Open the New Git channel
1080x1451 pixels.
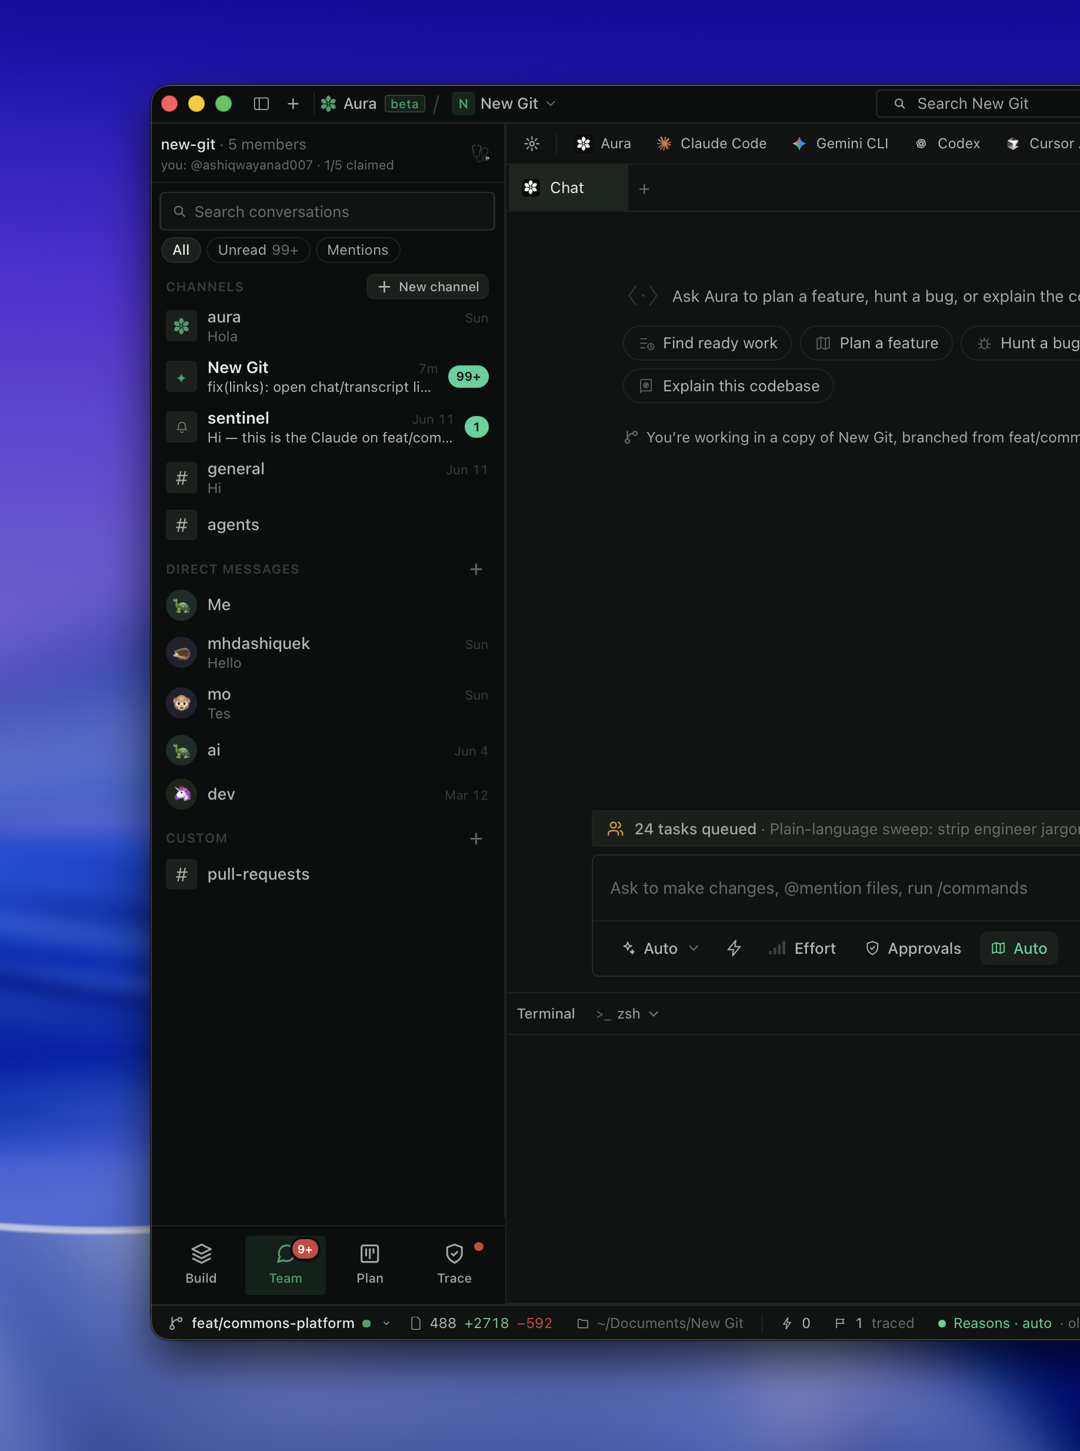(327, 377)
